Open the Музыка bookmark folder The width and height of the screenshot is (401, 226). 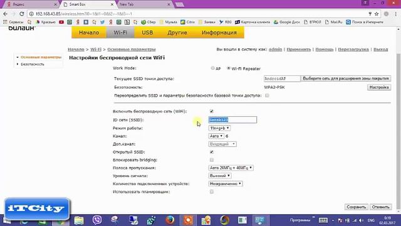[169, 23]
